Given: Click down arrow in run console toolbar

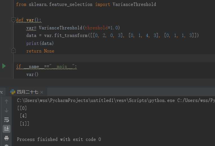Looking at the screenshot, I should [x=7, y=110].
